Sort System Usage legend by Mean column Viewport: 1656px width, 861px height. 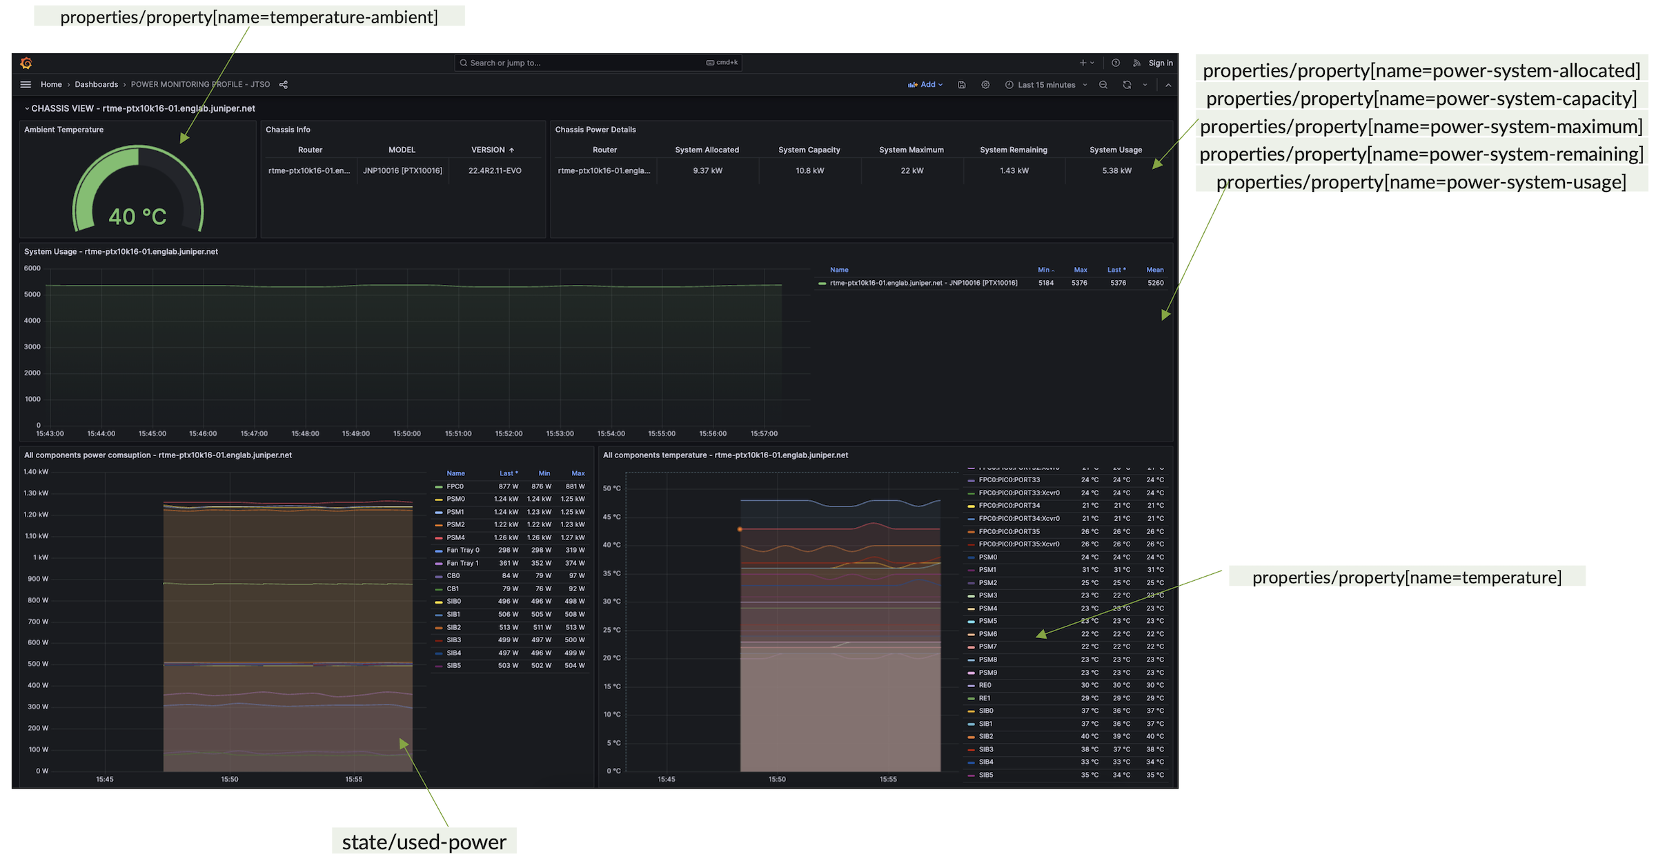tap(1154, 270)
